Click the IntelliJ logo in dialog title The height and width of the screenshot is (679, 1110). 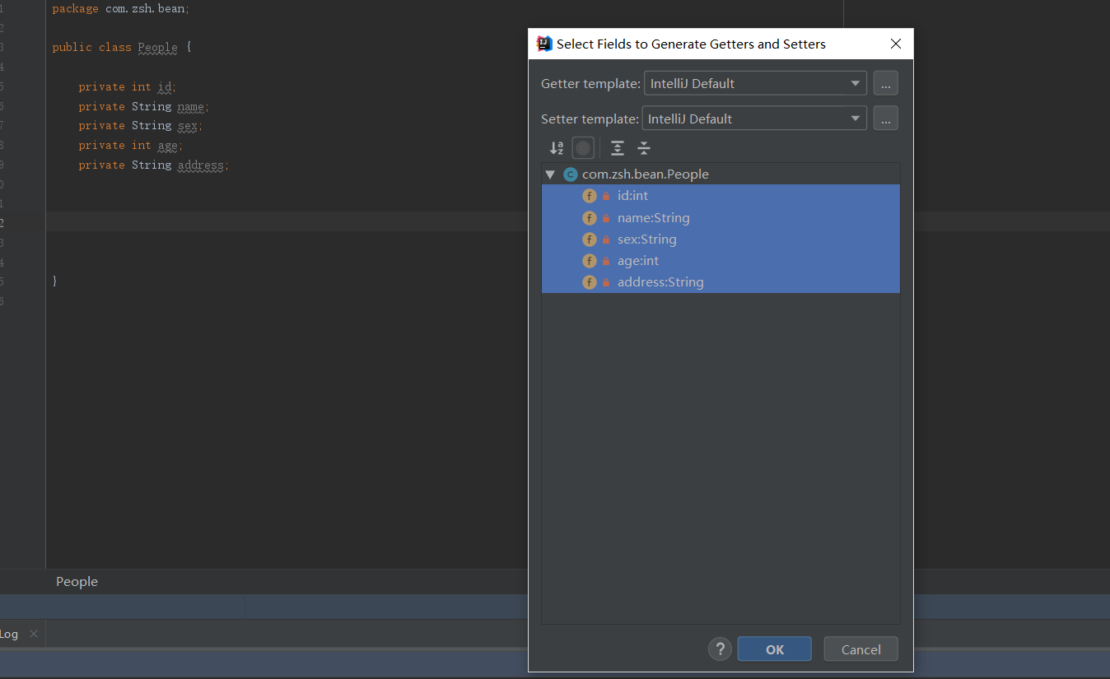pos(544,44)
